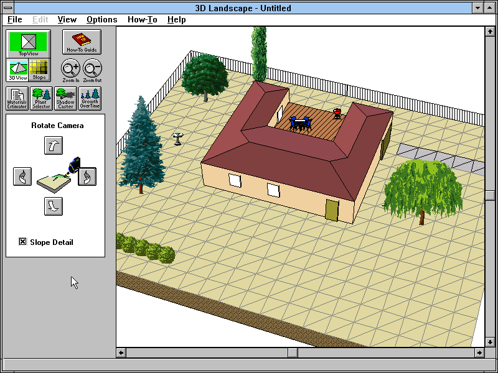The height and width of the screenshot is (373, 498).
Task: Open the Plant Selector tool
Action: [x=42, y=98]
